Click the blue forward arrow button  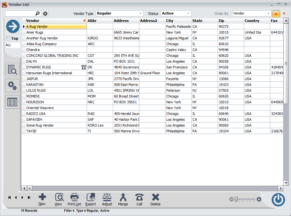tap(13, 26)
